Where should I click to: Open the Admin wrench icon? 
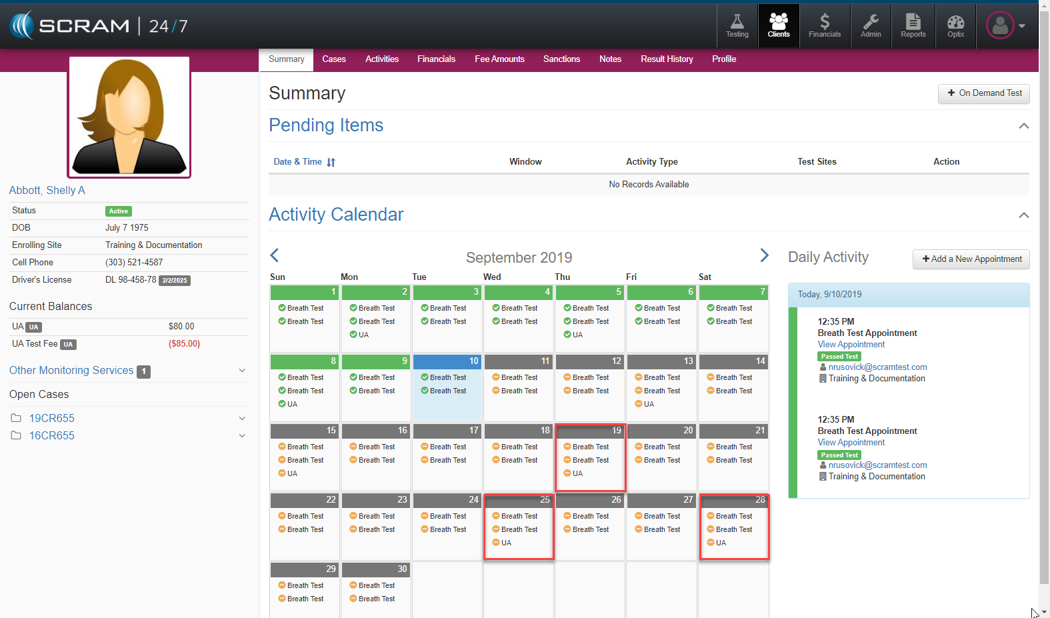coord(871,26)
